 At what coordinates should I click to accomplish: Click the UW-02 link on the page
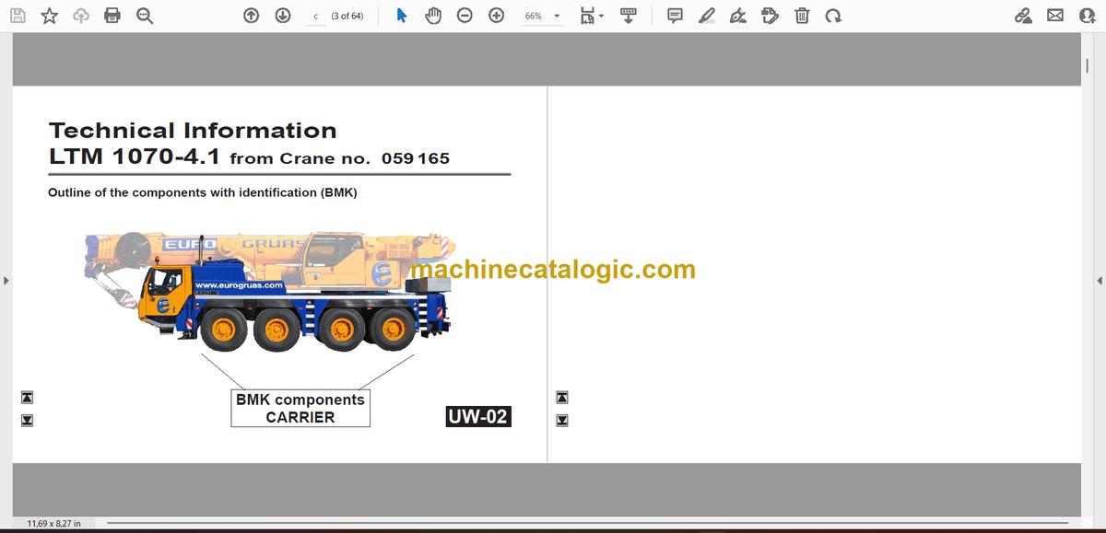pyautogui.click(x=477, y=417)
